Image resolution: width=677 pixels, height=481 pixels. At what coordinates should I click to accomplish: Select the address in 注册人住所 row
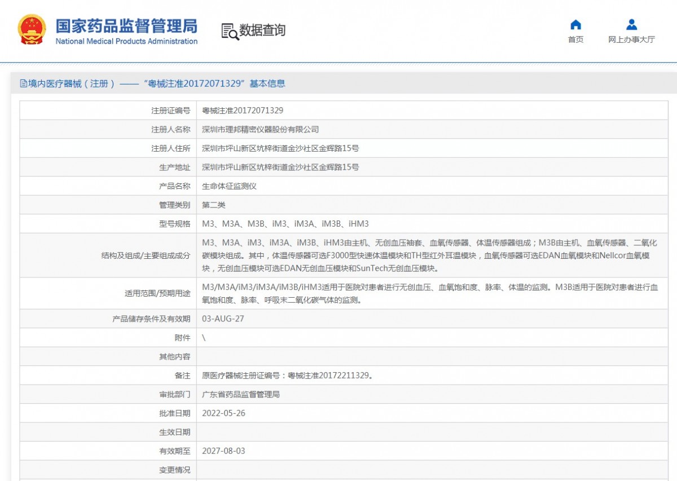pyautogui.click(x=280, y=148)
